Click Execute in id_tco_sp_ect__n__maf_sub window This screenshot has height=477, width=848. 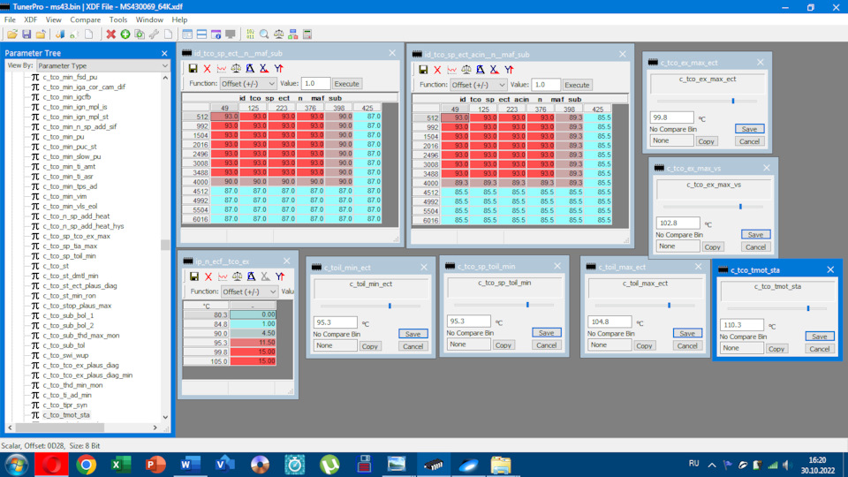click(346, 84)
